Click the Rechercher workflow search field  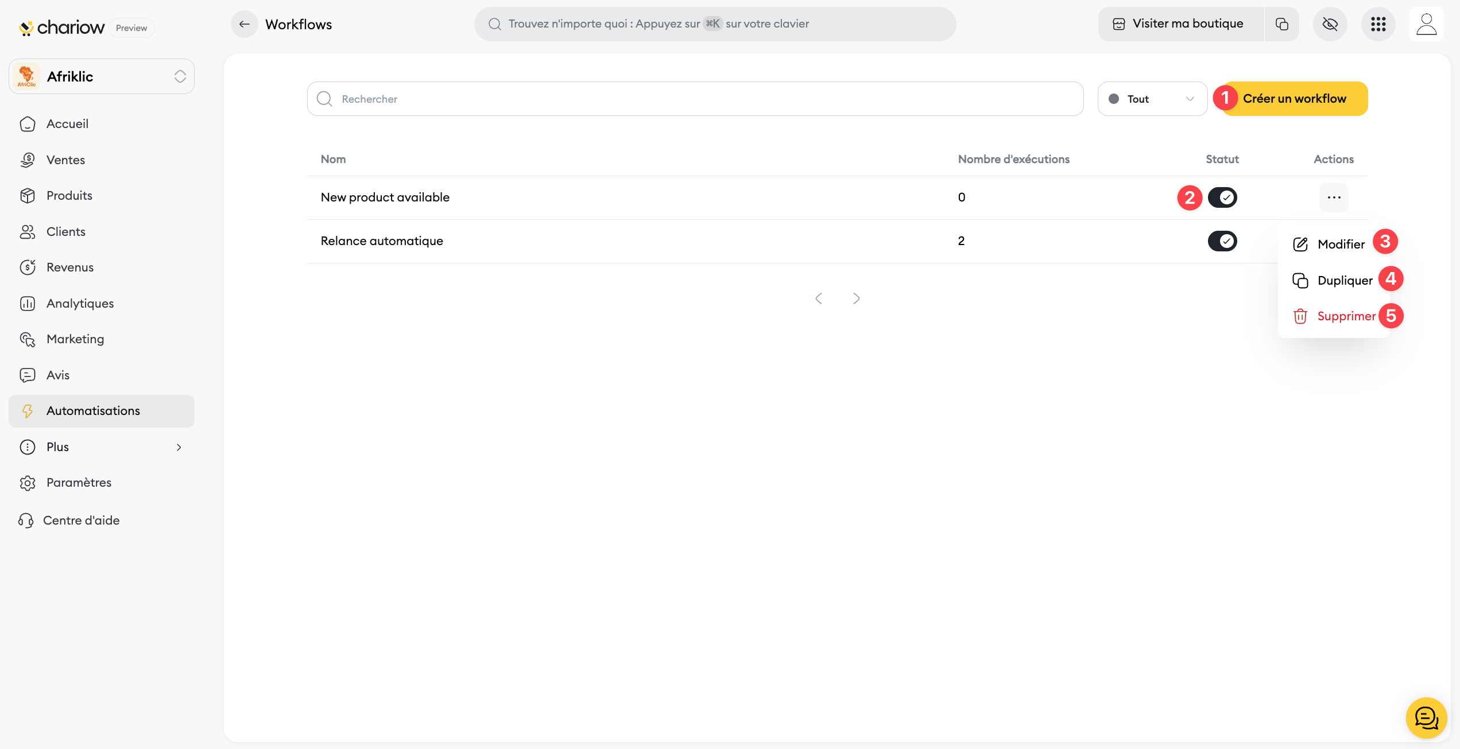tap(695, 99)
